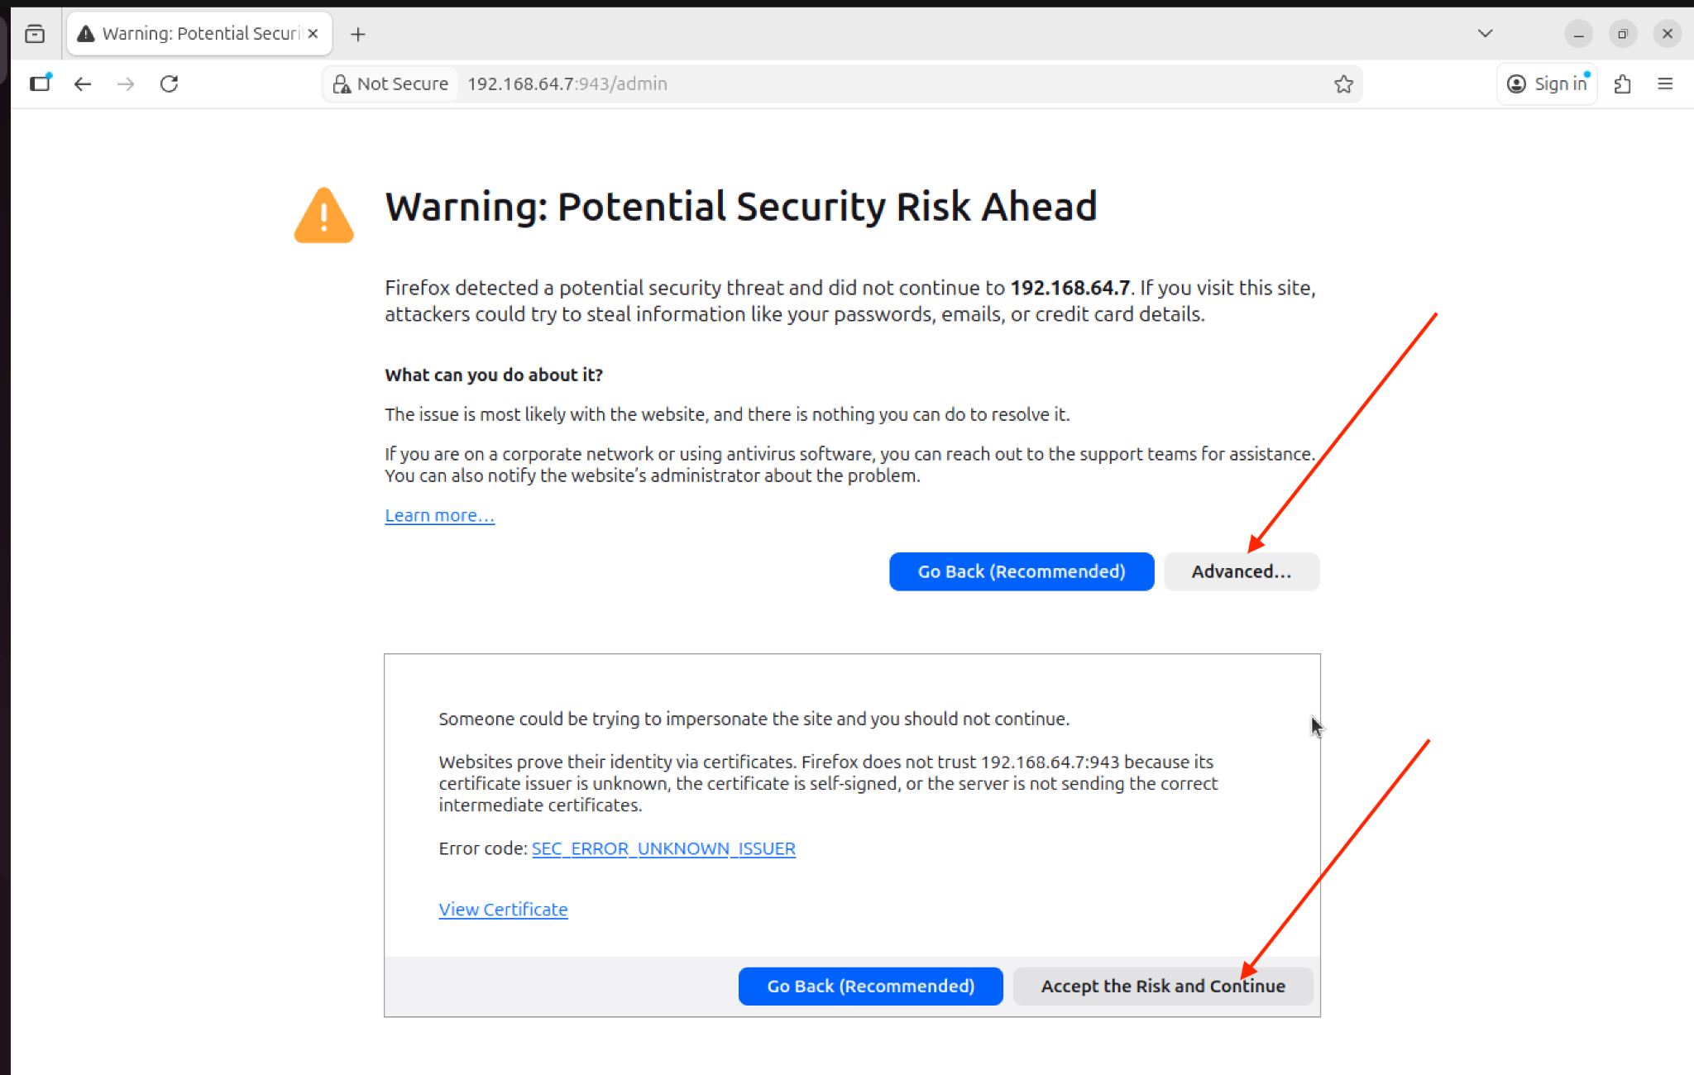This screenshot has height=1075, width=1694.
Task: Click the reload page icon
Action: [170, 84]
